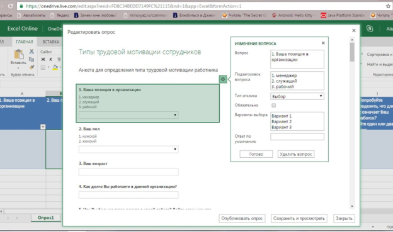Toggle italic К formatting
This screenshot has width=393, height=232.
(x=51, y=59)
